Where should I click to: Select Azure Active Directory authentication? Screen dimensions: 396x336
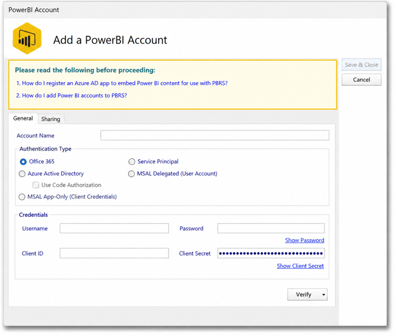point(22,174)
